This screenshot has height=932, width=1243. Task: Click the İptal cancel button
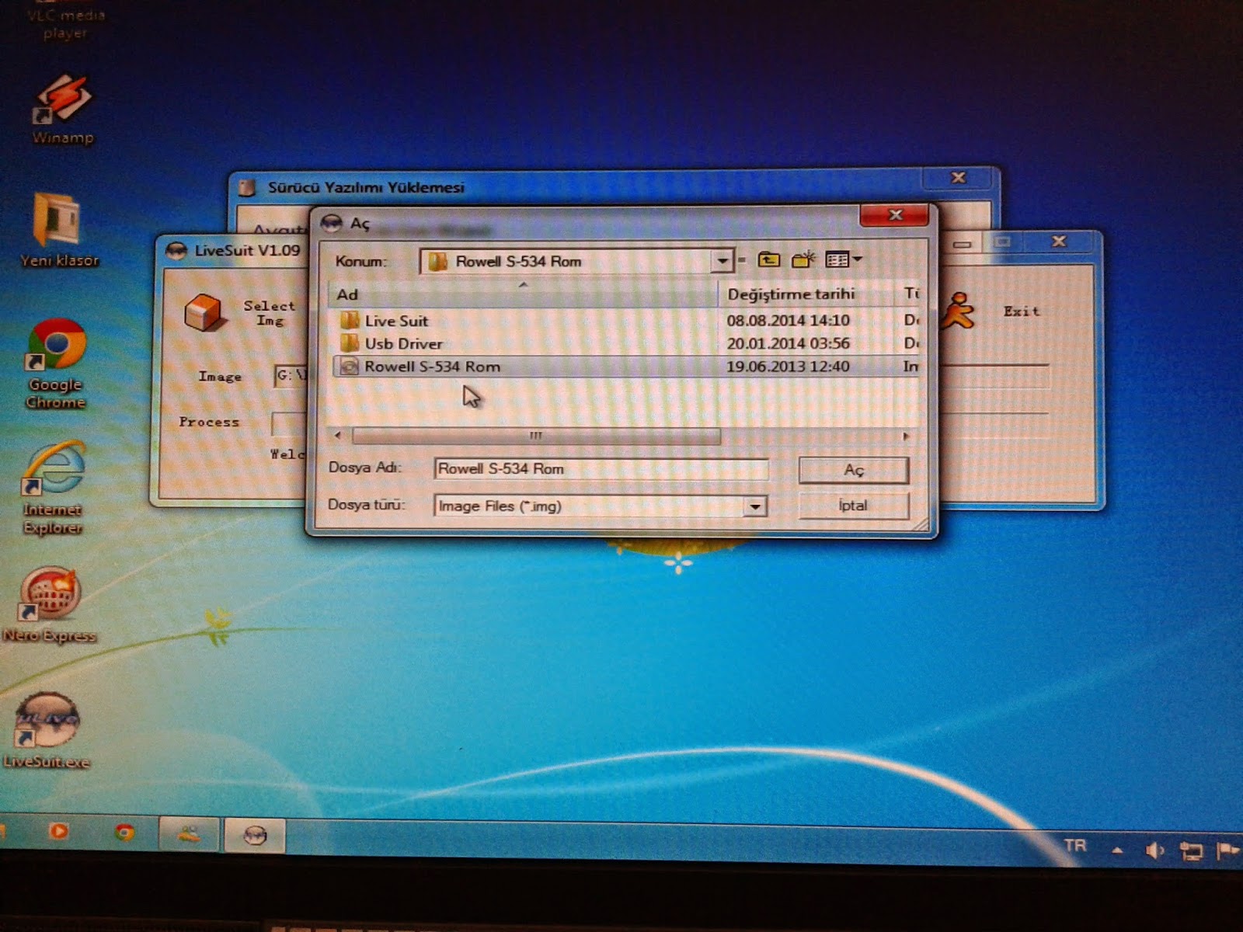pyautogui.click(x=853, y=506)
